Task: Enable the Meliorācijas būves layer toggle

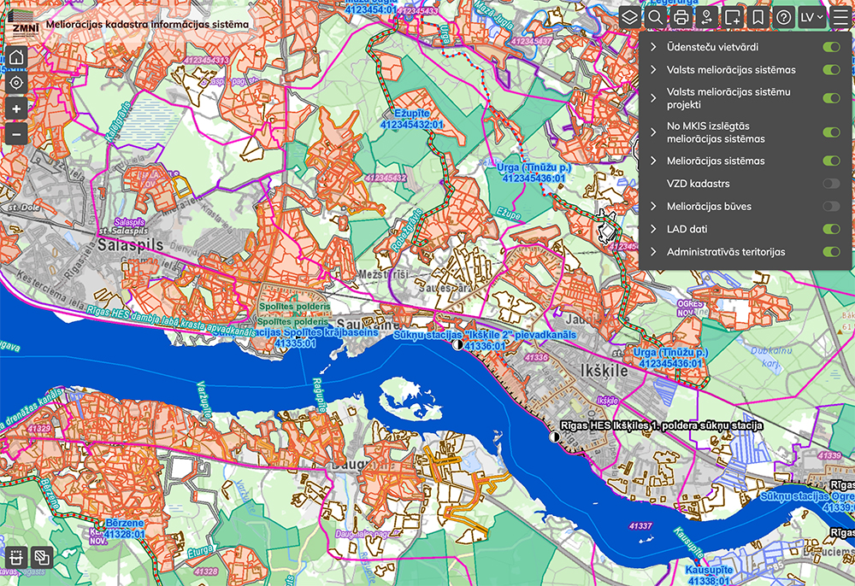Action: 830,207
